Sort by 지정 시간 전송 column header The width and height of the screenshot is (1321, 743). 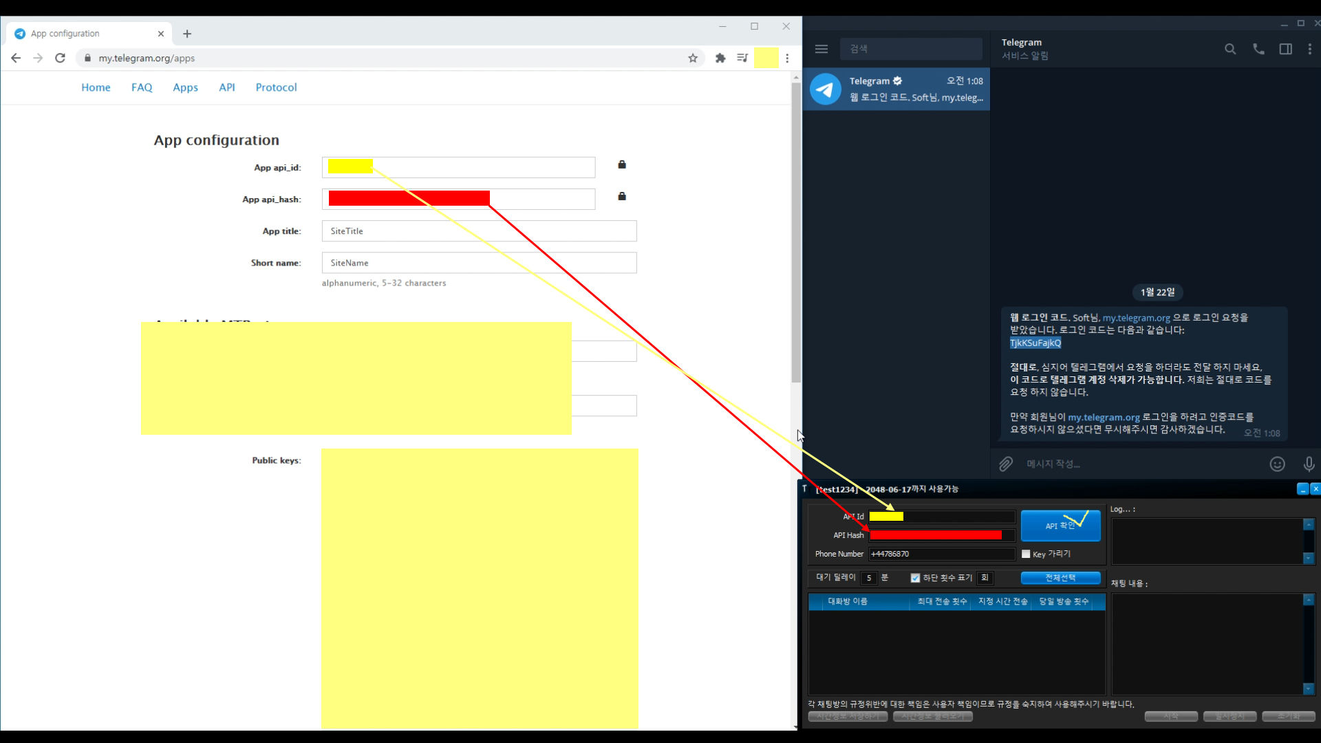pyautogui.click(x=1002, y=602)
